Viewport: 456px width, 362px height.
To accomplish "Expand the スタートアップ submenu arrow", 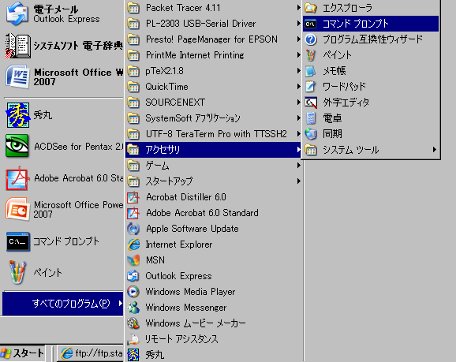I will (x=298, y=181).
